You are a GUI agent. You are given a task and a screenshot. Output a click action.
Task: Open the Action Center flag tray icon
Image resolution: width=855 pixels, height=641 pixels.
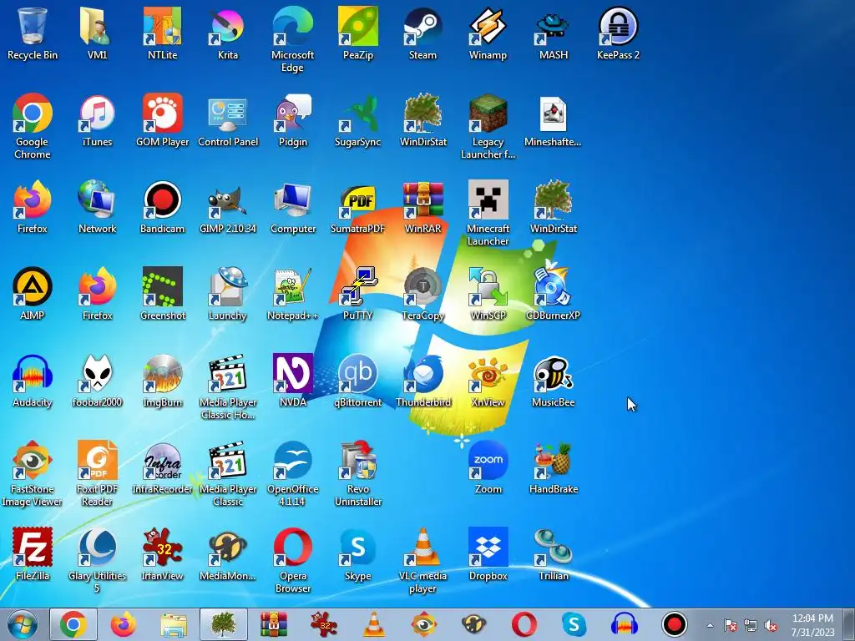point(731,625)
